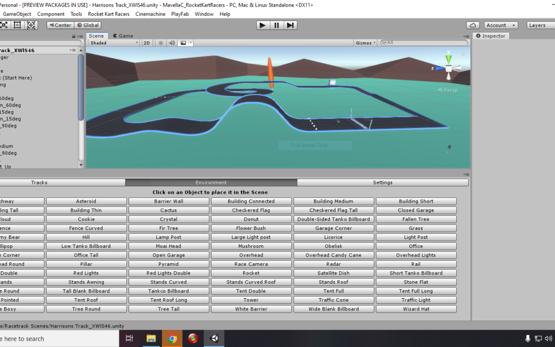Screen dimensions: 555x347
Task: Open the PlayFab menu
Action: 180,14
